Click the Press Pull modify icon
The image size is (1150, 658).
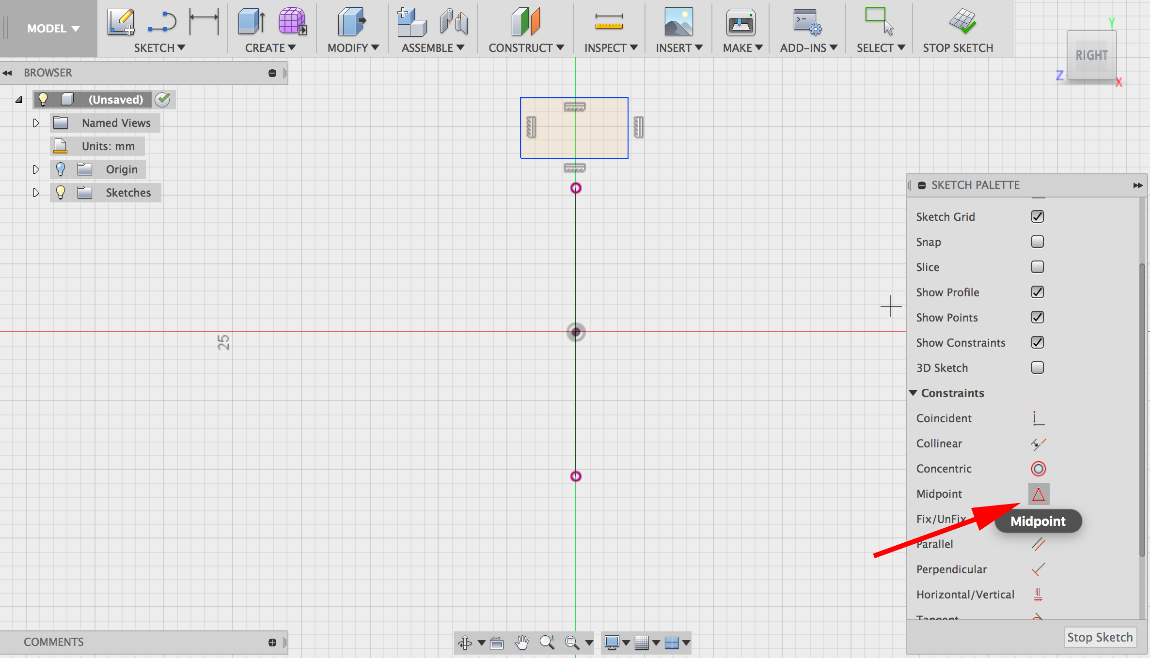352,22
